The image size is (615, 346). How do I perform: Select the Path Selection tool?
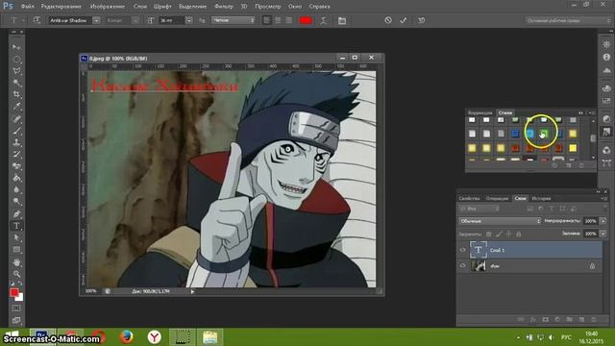click(x=16, y=237)
